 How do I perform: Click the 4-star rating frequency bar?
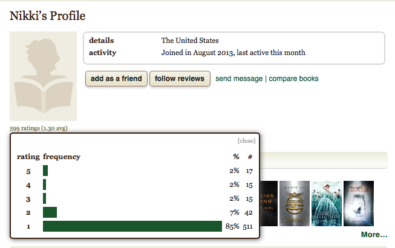45,184
